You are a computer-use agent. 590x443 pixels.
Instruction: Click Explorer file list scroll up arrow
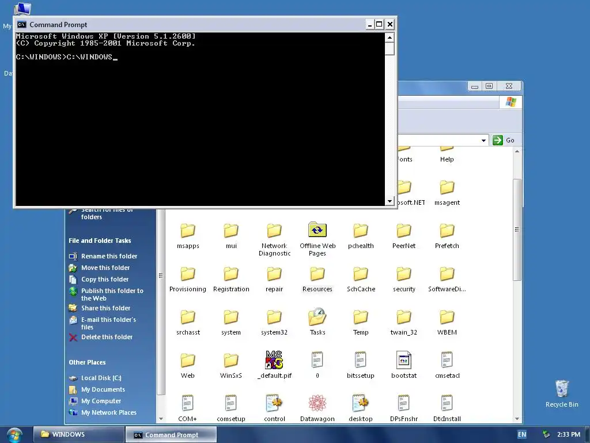point(517,152)
